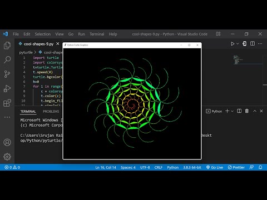Image resolution: width=267 pixels, height=200 pixels.
Task: Open the Extensions view
Action: (x=7, y=103)
